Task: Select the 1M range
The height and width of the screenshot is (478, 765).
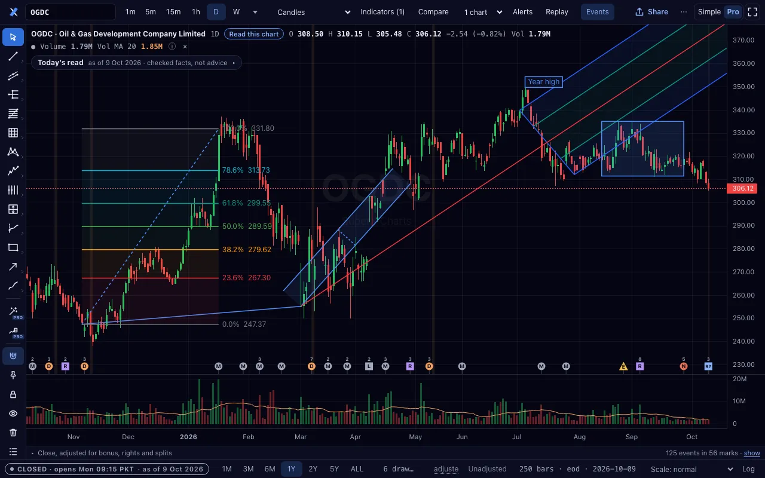Action: (227, 469)
